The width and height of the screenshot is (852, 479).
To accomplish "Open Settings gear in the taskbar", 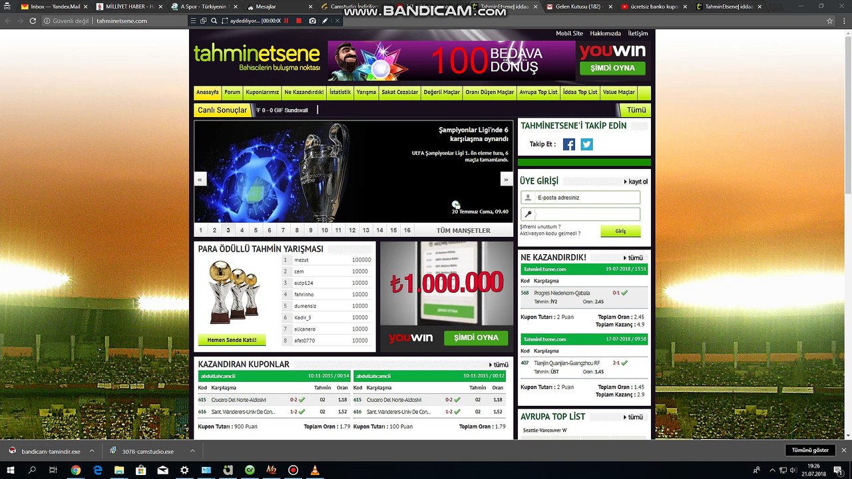I will 184,470.
